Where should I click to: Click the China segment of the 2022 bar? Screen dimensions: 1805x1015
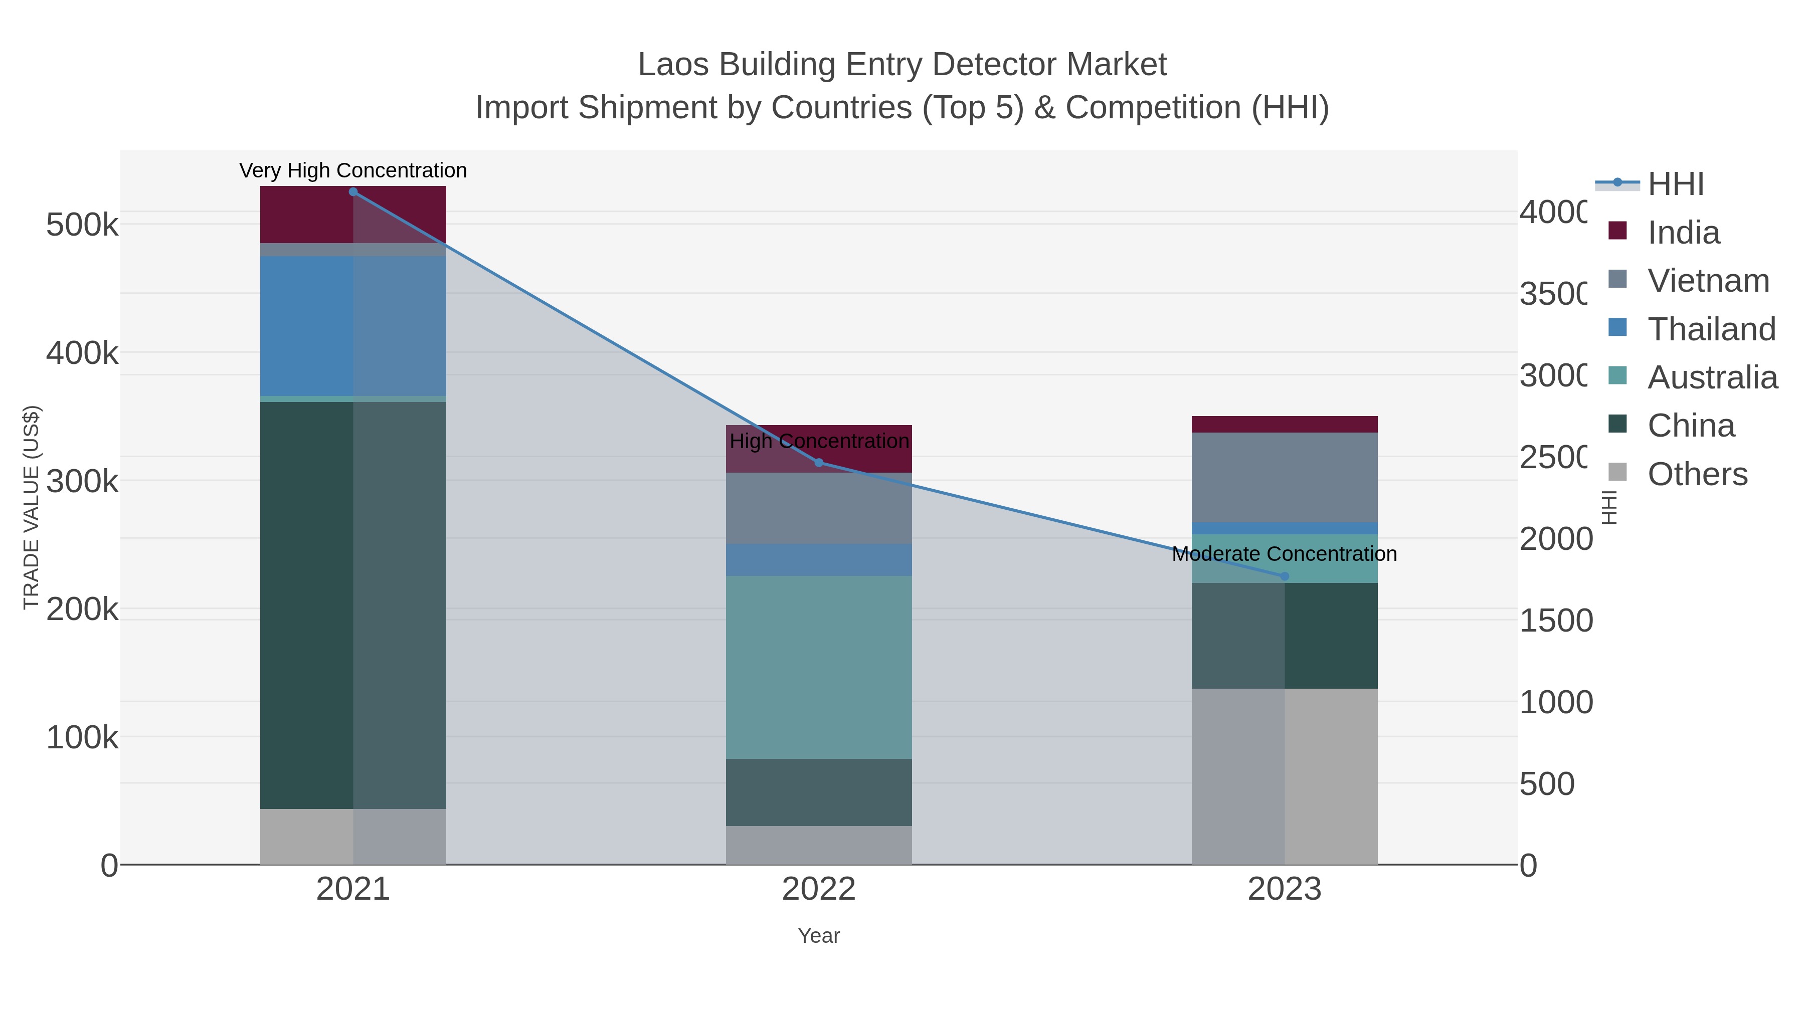click(x=819, y=792)
